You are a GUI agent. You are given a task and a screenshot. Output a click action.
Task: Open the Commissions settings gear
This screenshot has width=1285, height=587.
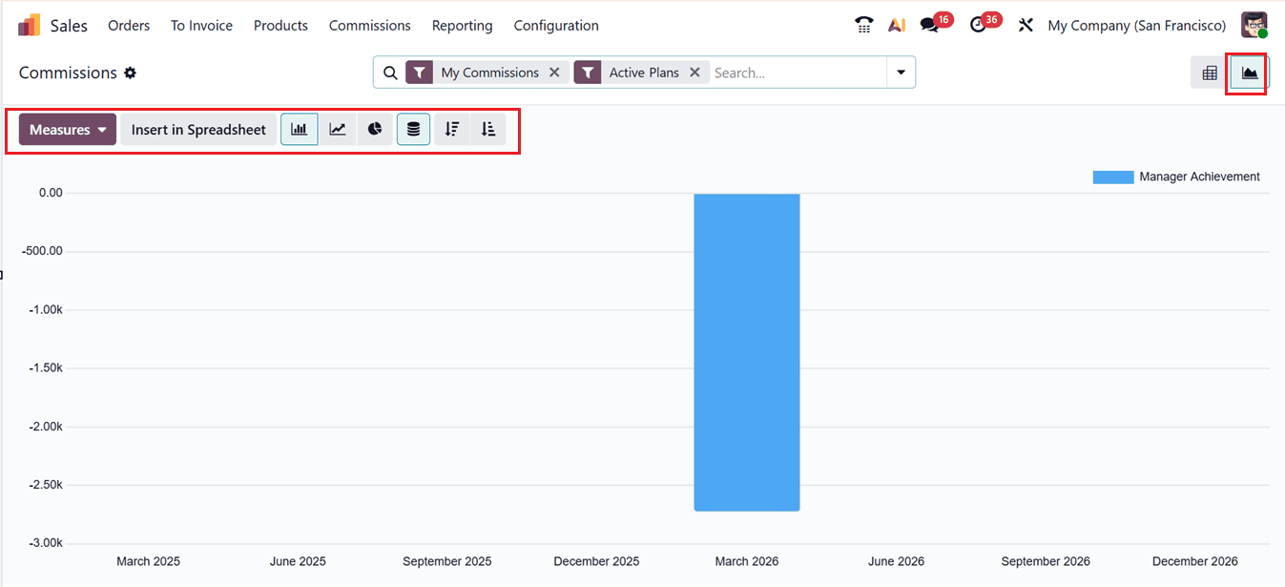coord(131,73)
